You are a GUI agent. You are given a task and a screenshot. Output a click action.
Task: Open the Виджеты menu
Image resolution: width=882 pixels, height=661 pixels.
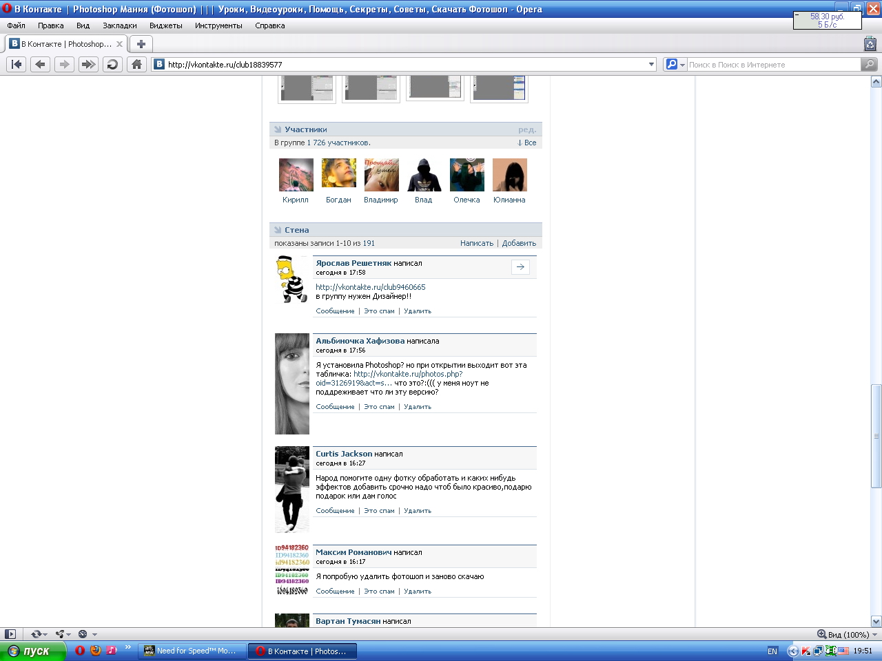tap(166, 25)
